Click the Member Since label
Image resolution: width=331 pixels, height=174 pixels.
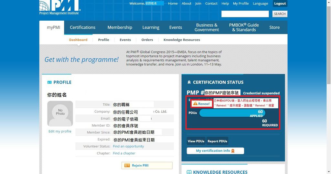pyautogui.click(x=99, y=132)
